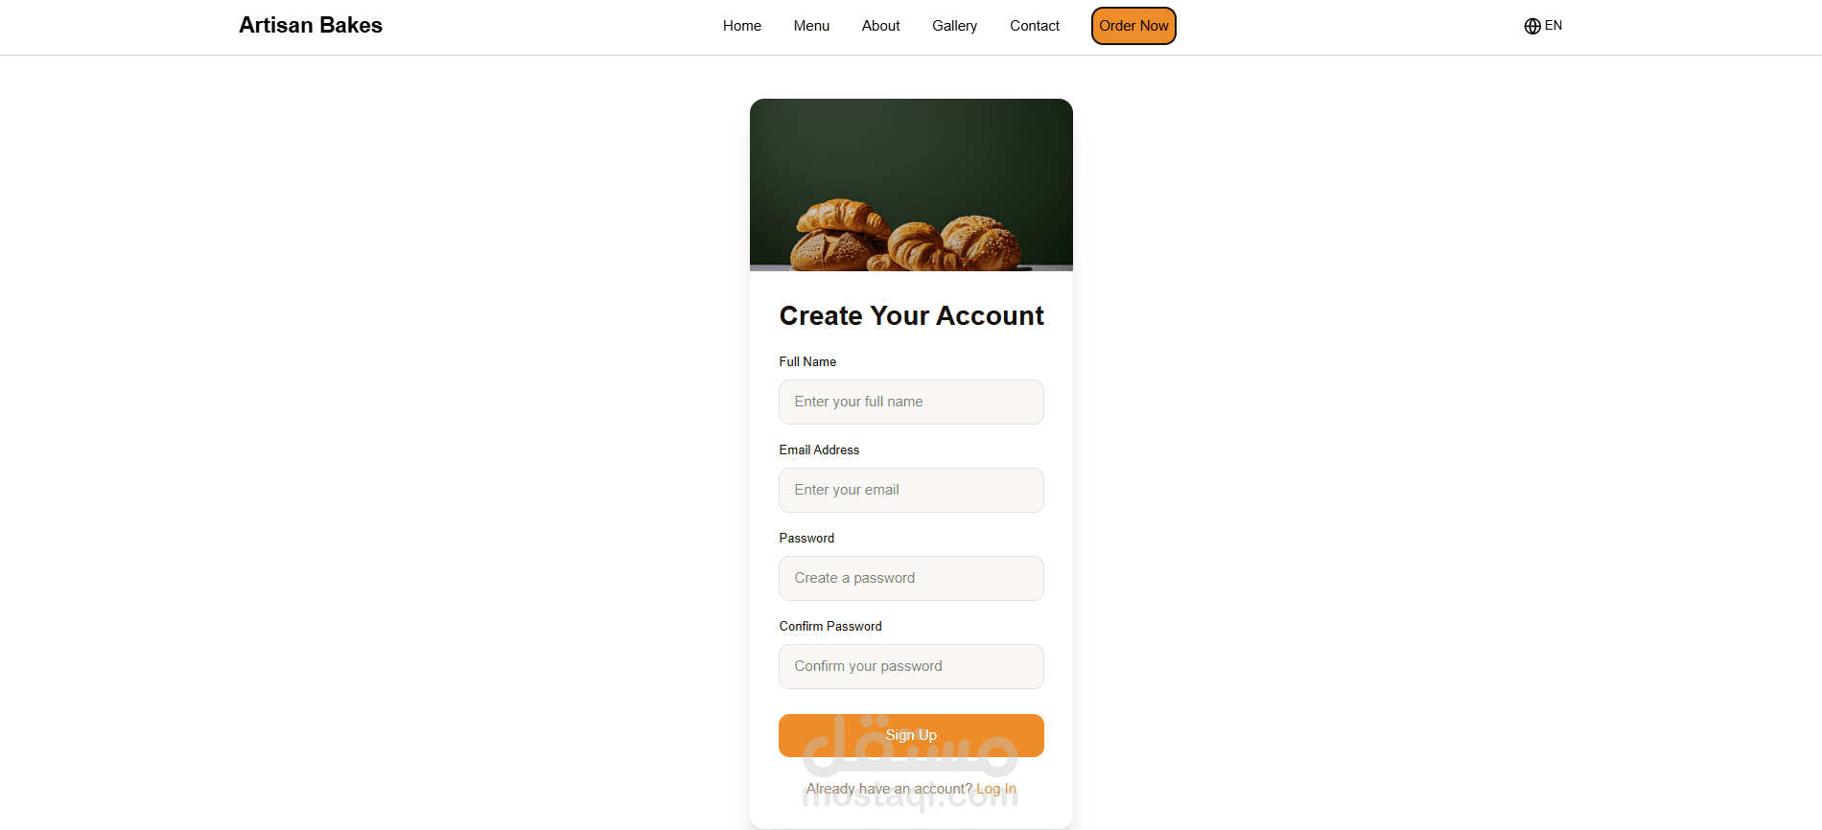Click the croissant header image
This screenshot has height=830, width=1822.
tap(911, 185)
